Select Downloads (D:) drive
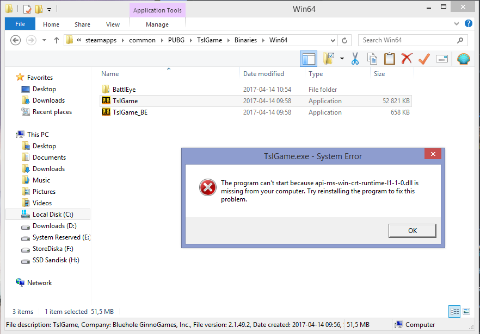480x334 pixels. point(54,226)
